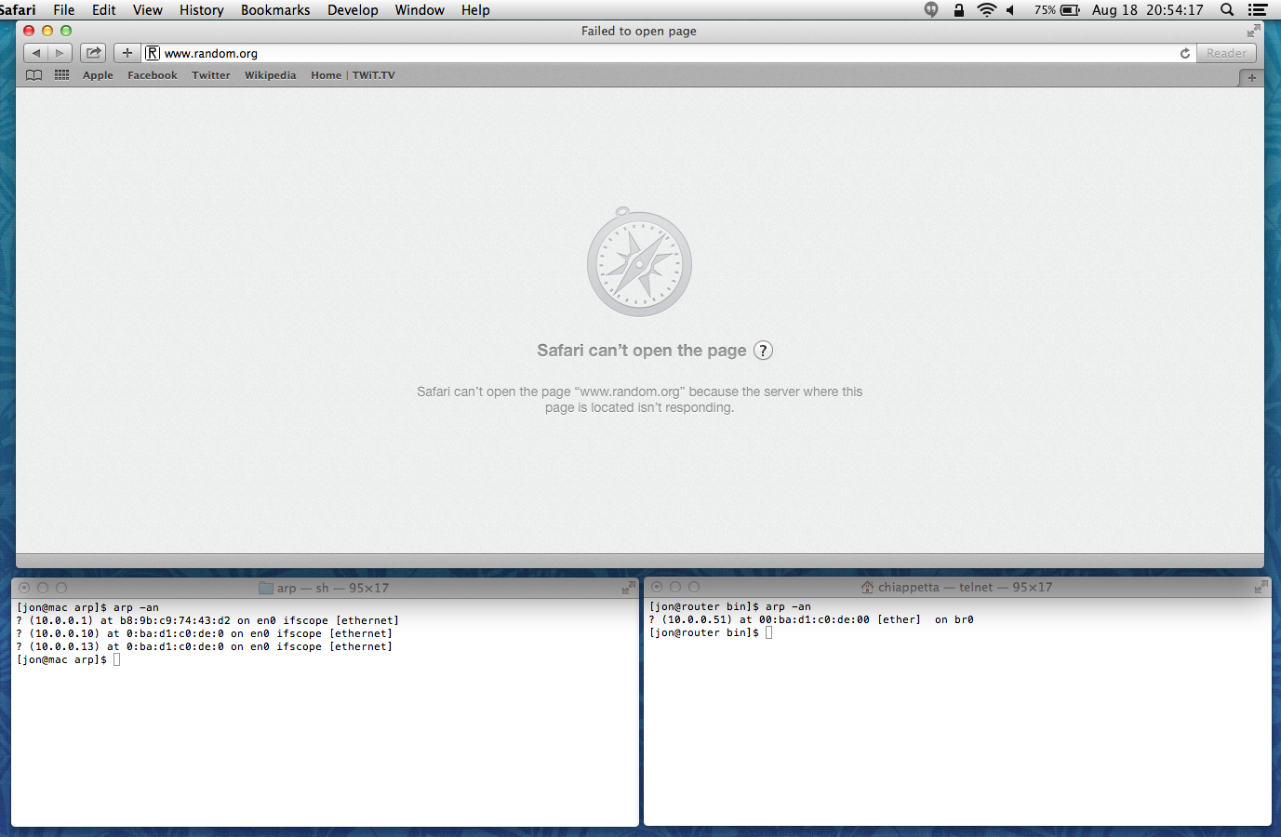Click the Reader button

coord(1226,53)
